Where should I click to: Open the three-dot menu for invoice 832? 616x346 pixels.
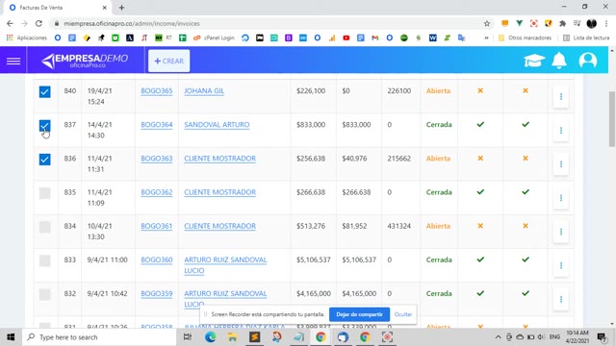560,299
